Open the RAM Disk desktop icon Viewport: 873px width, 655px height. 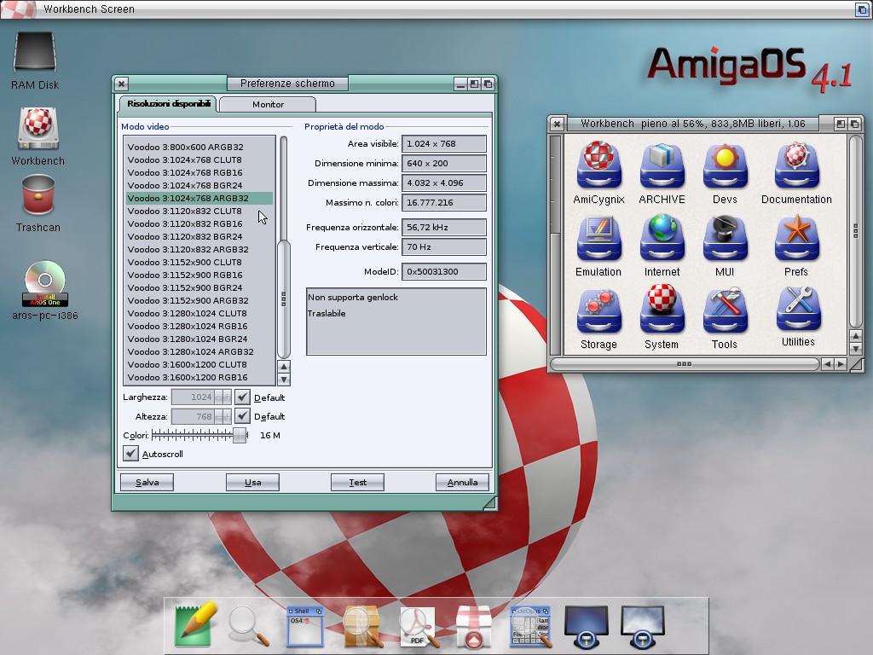click(x=35, y=53)
